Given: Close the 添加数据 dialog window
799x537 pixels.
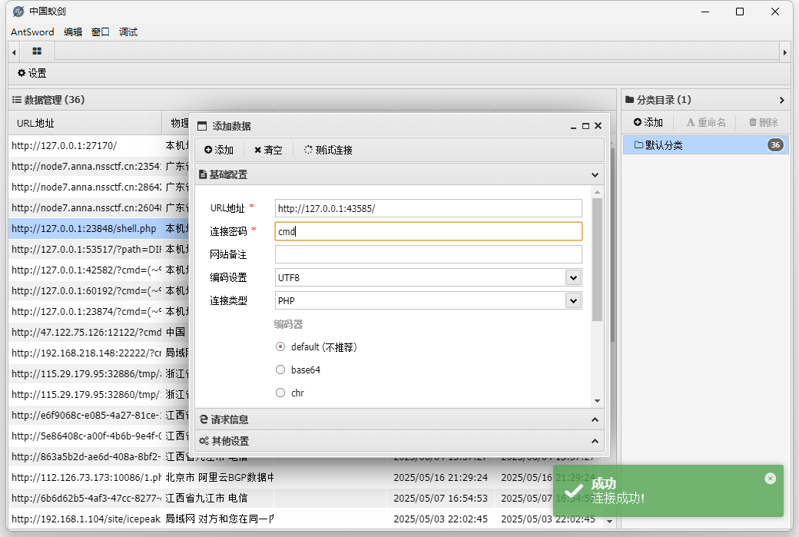Looking at the screenshot, I should click(x=598, y=126).
